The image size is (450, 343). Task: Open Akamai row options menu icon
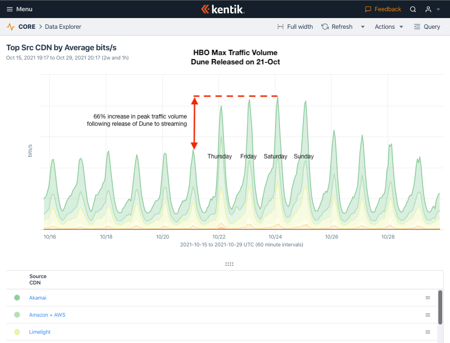tap(428, 298)
